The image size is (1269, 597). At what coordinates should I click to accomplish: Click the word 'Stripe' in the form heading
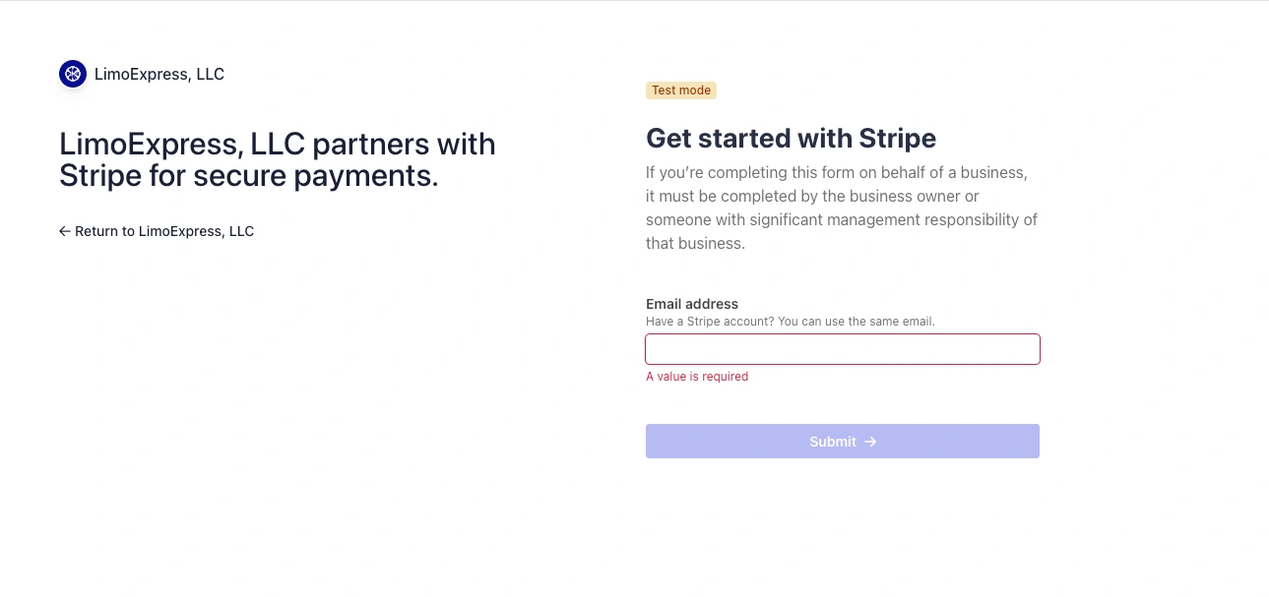pyautogui.click(x=898, y=138)
